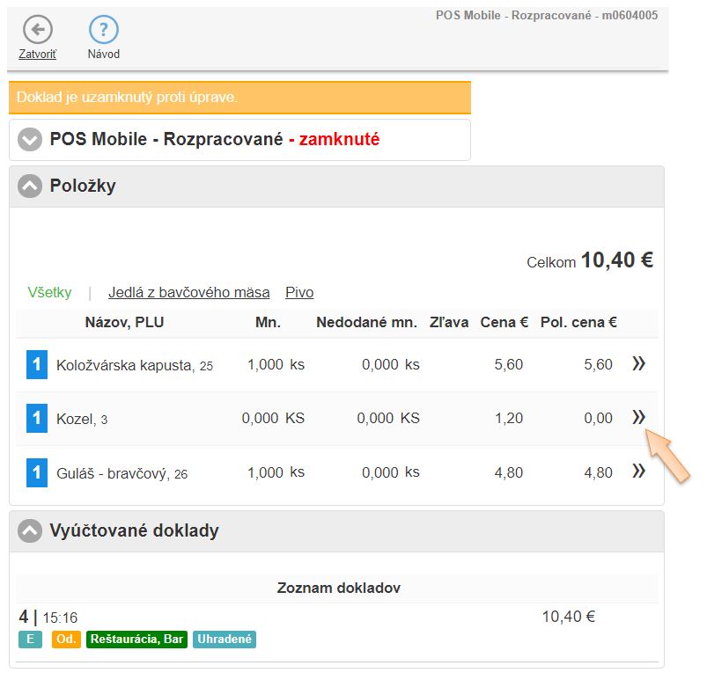Open the Návod help icon
The width and height of the screenshot is (707, 680).
[104, 30]
